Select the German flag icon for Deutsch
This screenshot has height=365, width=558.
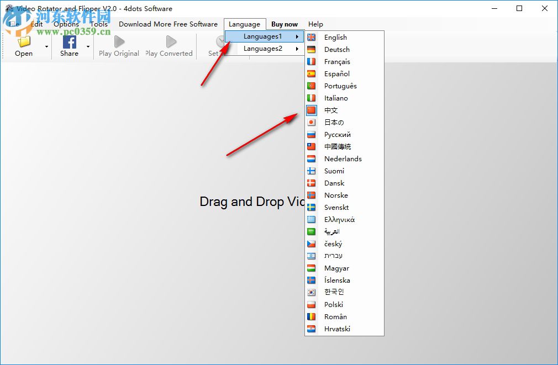point(312,50)
